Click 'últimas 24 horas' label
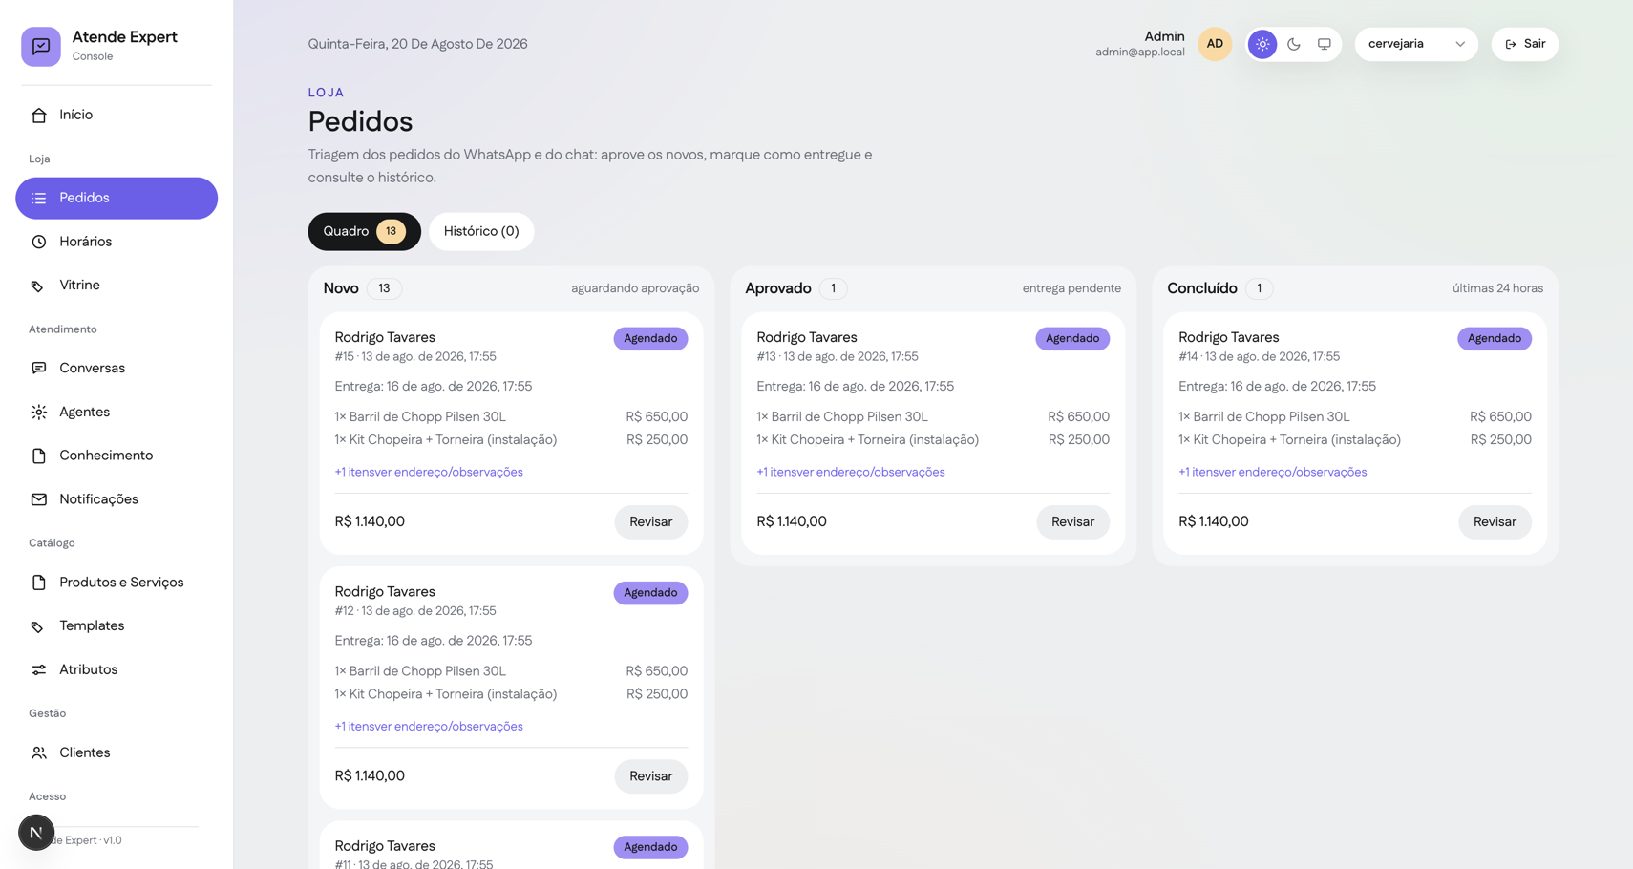The width and height of the screenshot is (1633, 869). [1497, 288]
